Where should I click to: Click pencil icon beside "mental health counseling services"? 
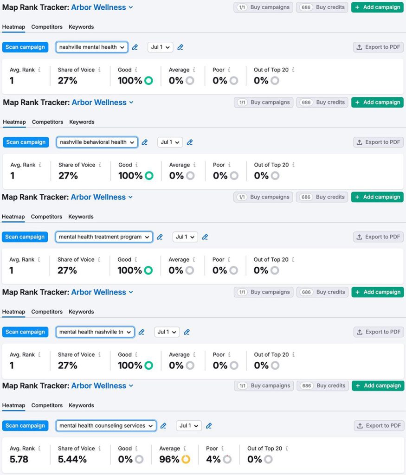coord(163,426)
